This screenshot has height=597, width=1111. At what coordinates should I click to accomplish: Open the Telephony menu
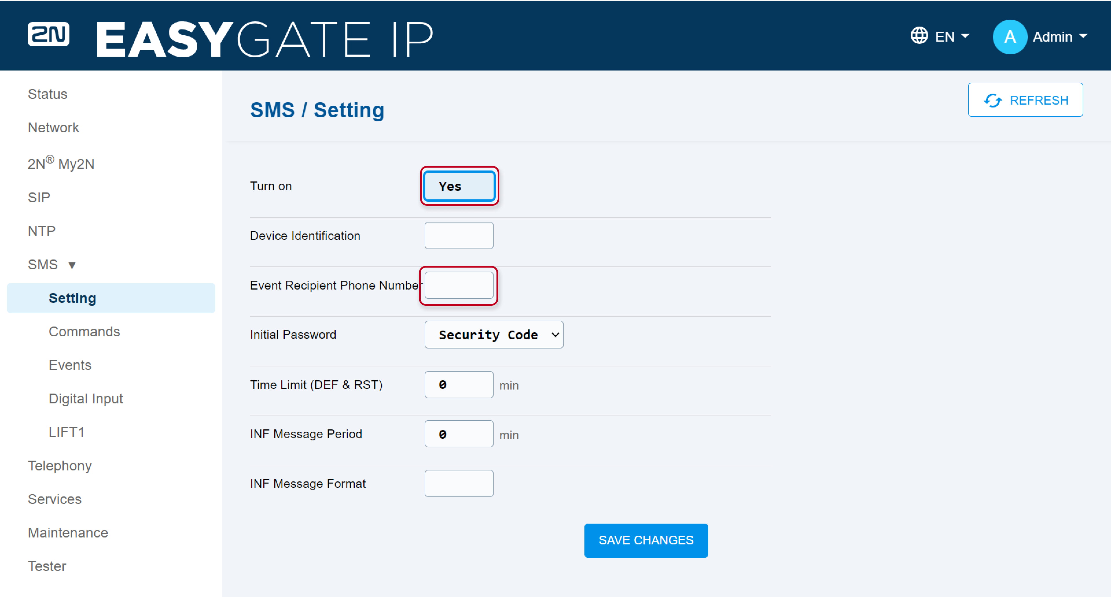click(x=60, y=466)
